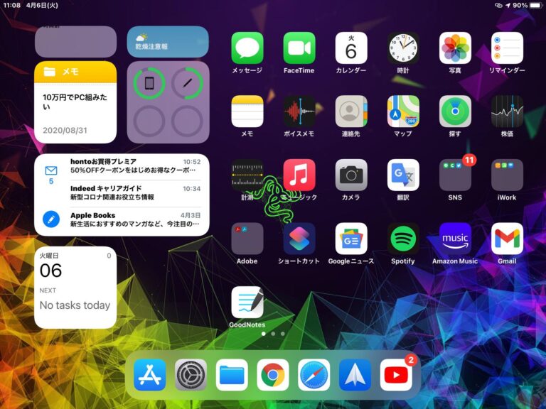Open Google News app
546x409 pixels.
point(351,239)
